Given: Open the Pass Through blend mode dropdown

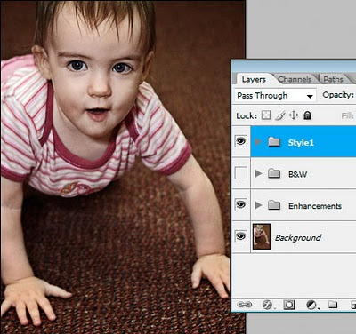Looking at the screenshot, I should [x=275, y=96].
